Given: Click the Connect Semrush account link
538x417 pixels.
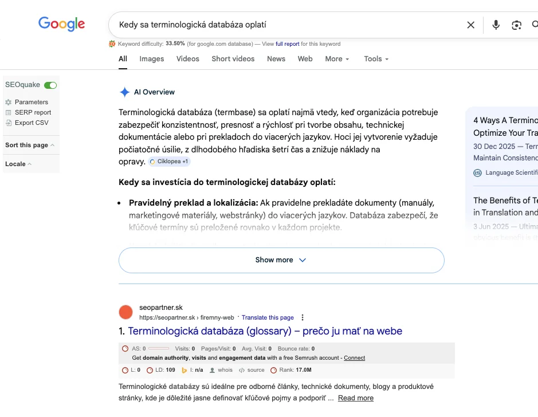Looking at the screenshot, I should click(355, 357).
